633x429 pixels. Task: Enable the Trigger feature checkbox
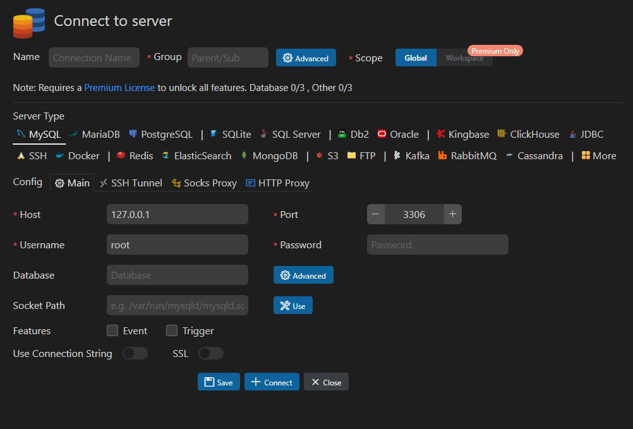pos(172,330)
